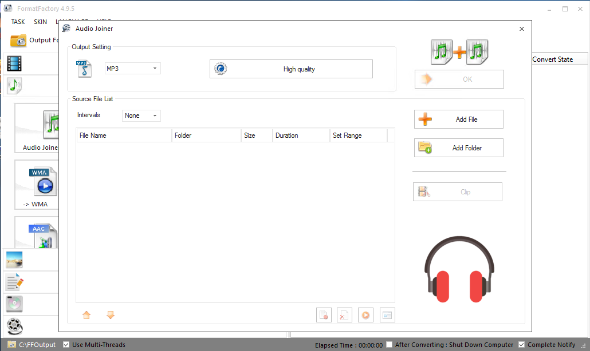Open the Intervals None dropdown
Image resolution: width=590 pixels, height=351 pixels.
click(x=141, y=115)
